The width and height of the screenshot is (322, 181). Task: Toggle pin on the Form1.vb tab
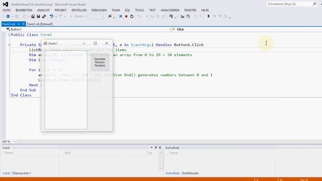pos(19,24)
